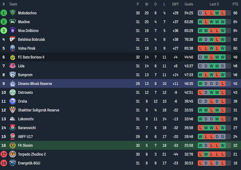Open the FK Slonim team link
This screenshot has width=241, height=170.
25,145
